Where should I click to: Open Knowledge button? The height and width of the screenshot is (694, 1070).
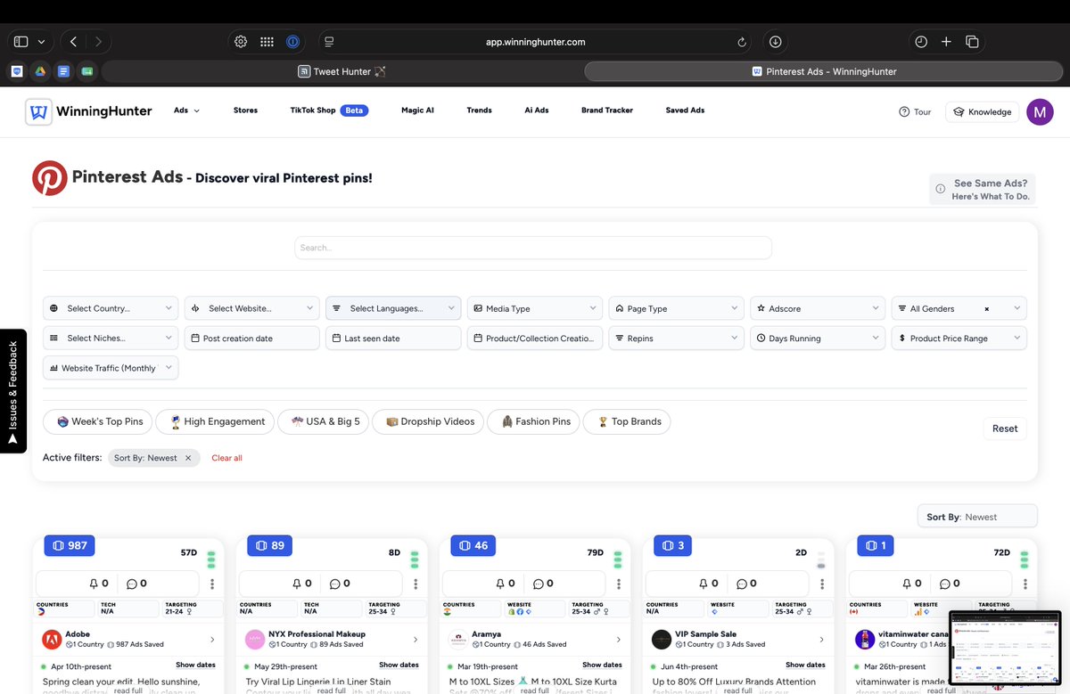point(982,111)
